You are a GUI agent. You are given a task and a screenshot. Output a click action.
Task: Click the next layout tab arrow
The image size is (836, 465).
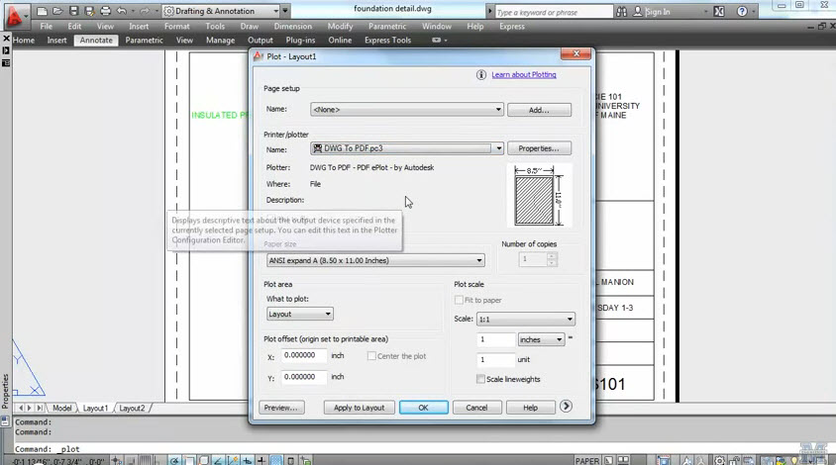click(x=30, y=408)
